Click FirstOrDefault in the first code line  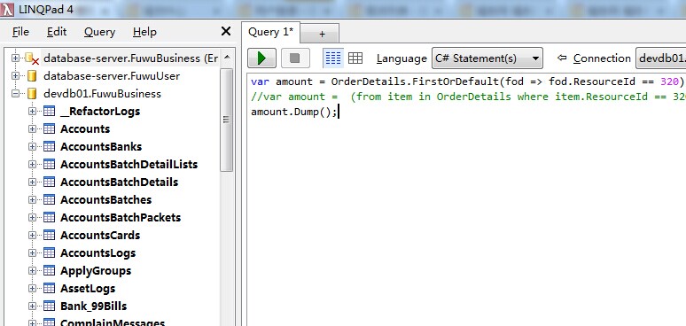click(456, 81)
